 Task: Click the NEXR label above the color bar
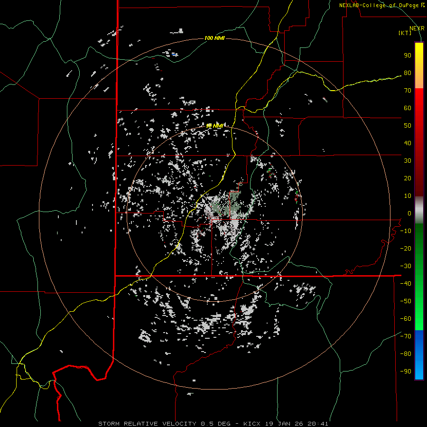click(x=417, y=28)
